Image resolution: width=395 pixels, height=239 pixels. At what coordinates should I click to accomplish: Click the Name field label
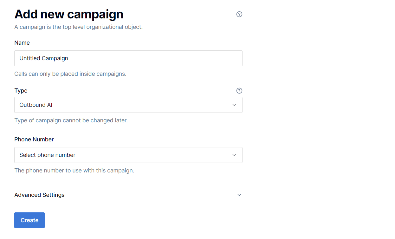coord(22,43)
